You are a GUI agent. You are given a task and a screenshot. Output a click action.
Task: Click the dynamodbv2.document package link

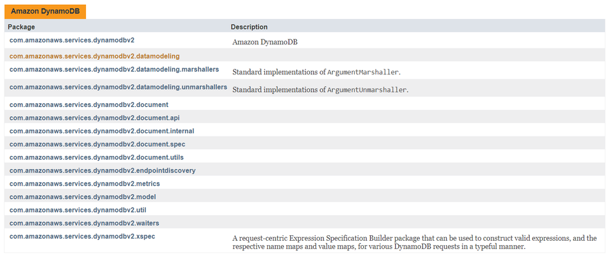(x=89, y=104)
